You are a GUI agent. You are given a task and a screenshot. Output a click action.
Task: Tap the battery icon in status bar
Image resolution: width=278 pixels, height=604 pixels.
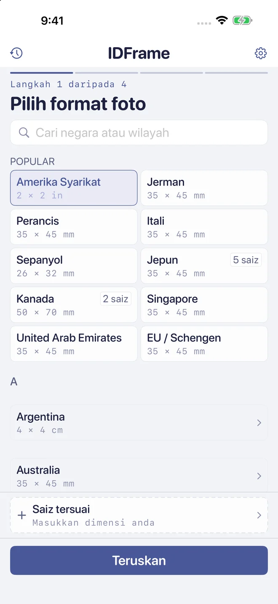tap(242, 20)
